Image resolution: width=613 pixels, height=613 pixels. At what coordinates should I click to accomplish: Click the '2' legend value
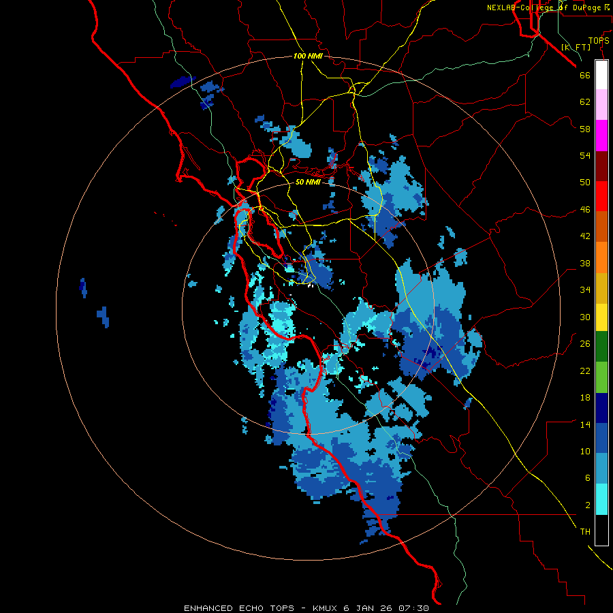click(x=588, y=505)
